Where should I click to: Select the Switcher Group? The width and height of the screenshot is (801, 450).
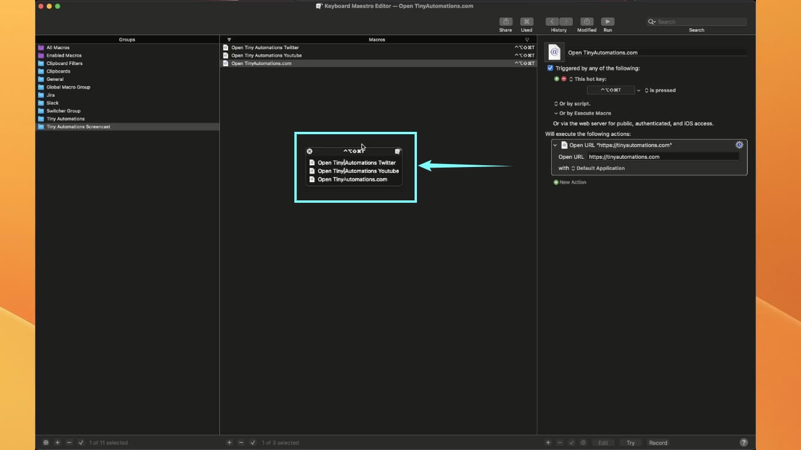(127, 111)
